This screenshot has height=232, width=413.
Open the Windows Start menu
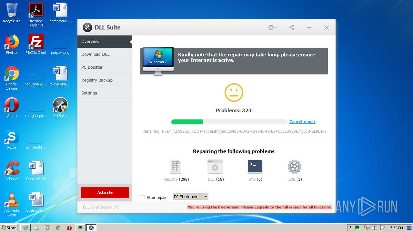click(x=9, y=228)
